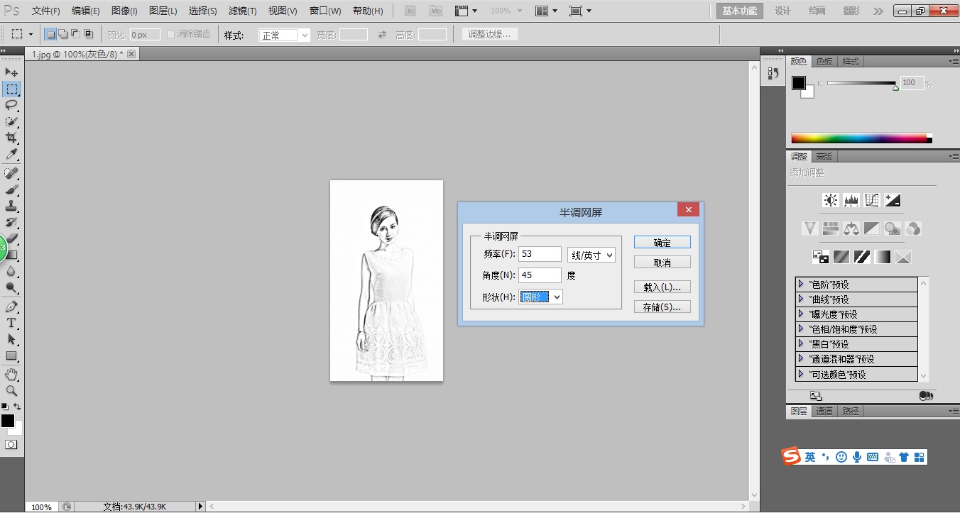Viewport: 960px width, 513px height.
Task: Pick the Eyedropper tool
Action: pyautogui.click(x=11, y=154)
